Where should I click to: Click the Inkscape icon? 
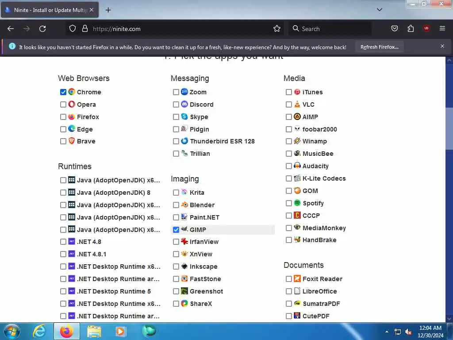[184, 266]
